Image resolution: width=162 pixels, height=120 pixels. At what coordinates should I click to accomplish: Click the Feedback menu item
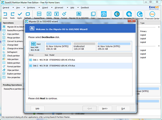tap(85, 8)
